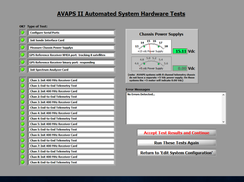Select 'Chan 2: End-to-End Telemetry Test' row
244x182 pixels.
tap(71, 96)
